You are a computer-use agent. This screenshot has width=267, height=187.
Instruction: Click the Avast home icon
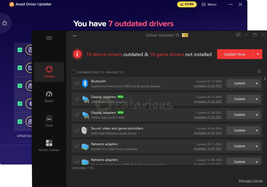[4, 23]
